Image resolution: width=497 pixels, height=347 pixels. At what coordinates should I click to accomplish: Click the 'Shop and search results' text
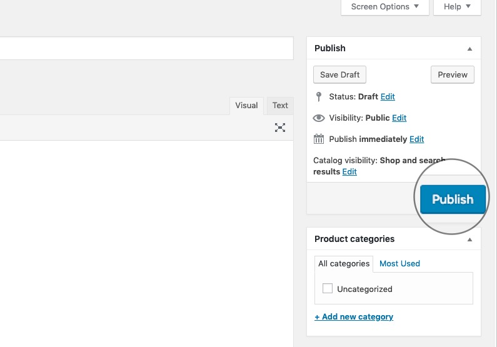379,166
